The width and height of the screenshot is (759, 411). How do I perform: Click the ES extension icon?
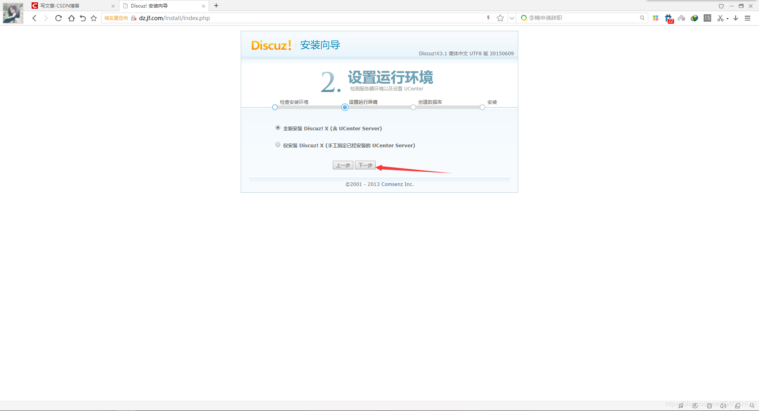(x=708, y=18)
